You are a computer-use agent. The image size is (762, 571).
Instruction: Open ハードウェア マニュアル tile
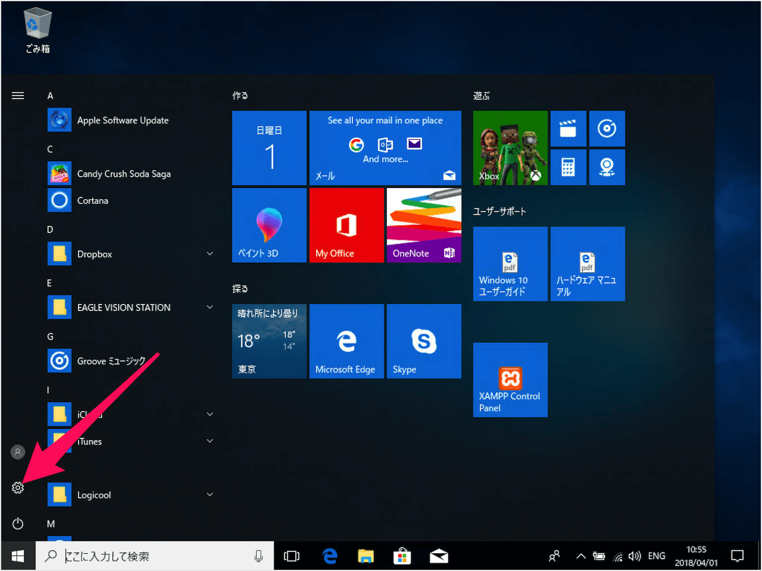[x=588, y=263]
